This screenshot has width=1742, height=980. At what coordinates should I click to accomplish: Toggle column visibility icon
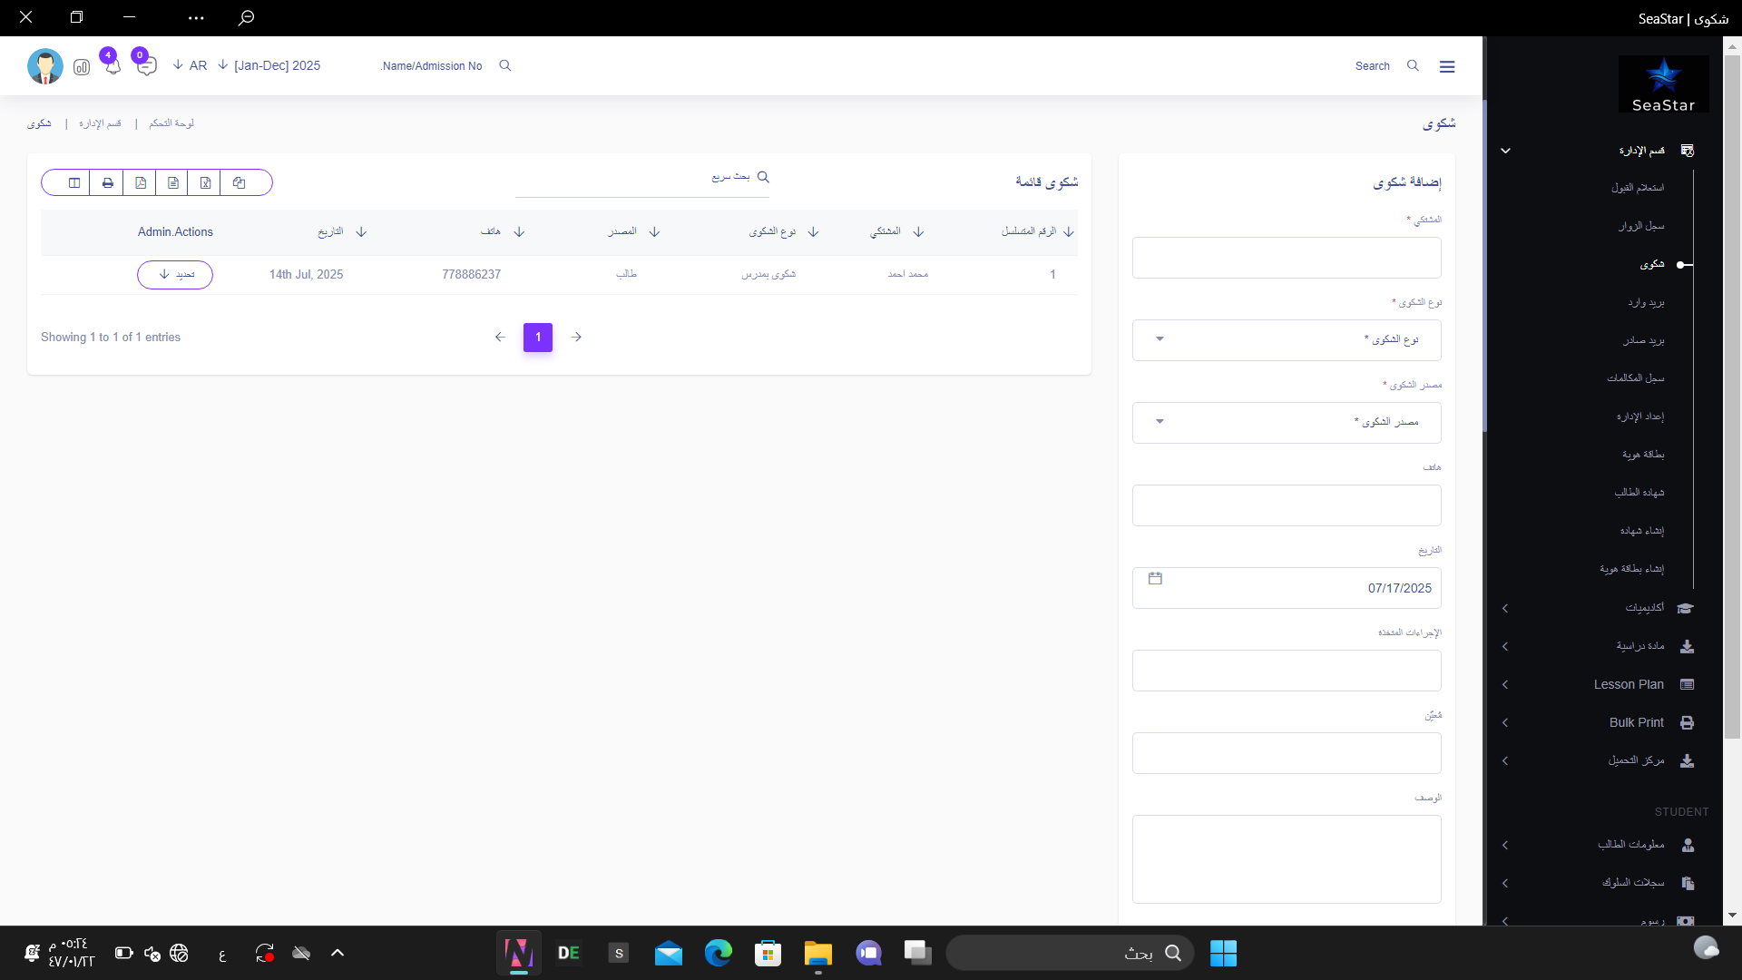(x=74, y=183)
